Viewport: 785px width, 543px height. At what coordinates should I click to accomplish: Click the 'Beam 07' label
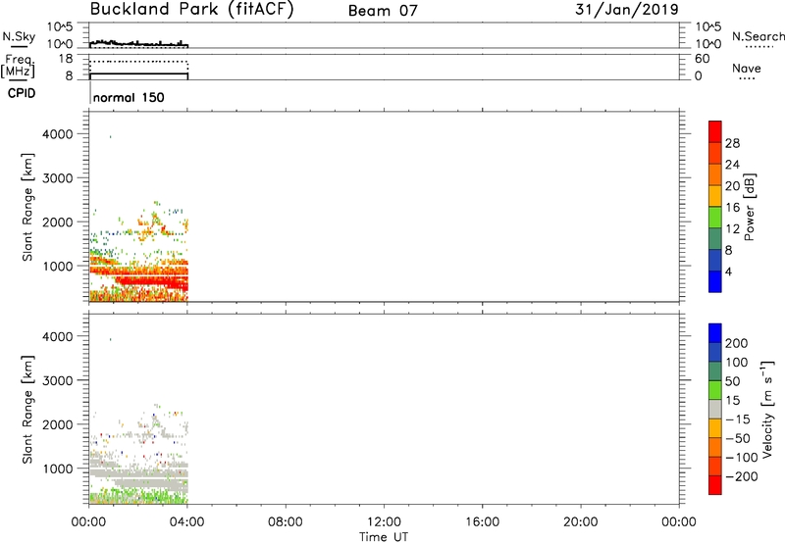click(383, 11)
